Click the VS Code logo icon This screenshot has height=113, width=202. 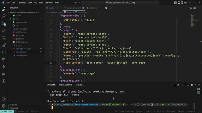click(3, 3)
